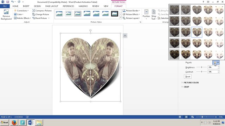Open the Picture Effects dropdown
This screenshot has width=225, height=126.
(131, 14)
